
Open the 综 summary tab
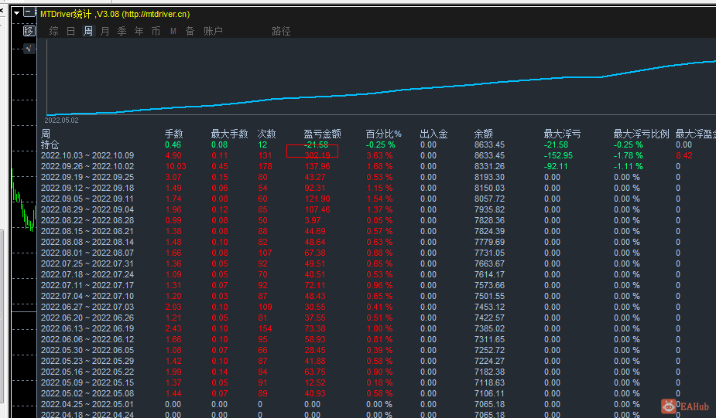click(53, 31)
